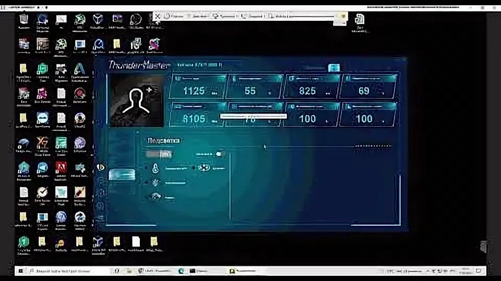
Task: Click the gamepad-shaped icon in ThunderMaster settings
Action: point(204,167)
